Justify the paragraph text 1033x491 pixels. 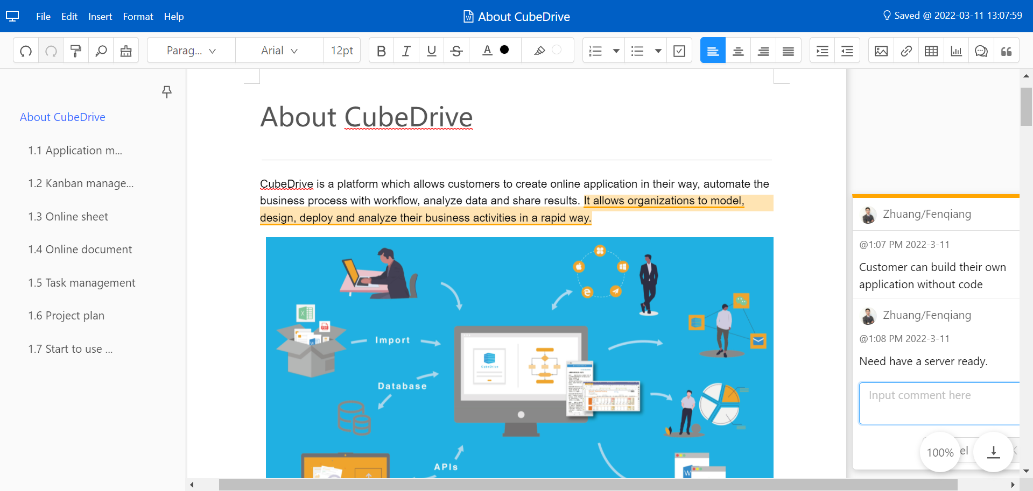788,51
